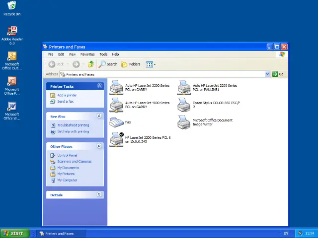Click the Add a printer link
The height and width of the screenshot is (238, 318).
[67, 95]
